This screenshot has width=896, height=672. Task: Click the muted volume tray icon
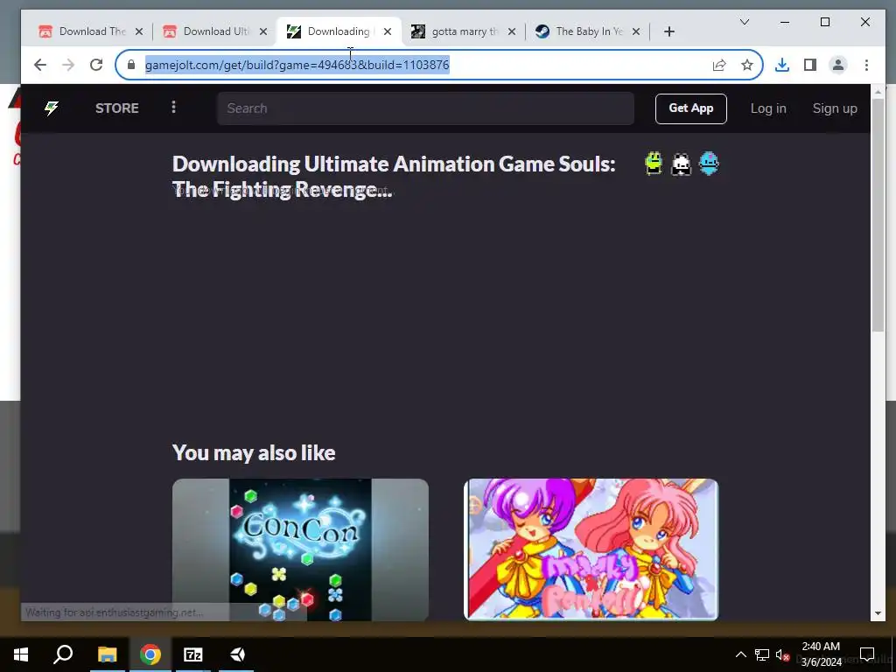tap(783, 654)
